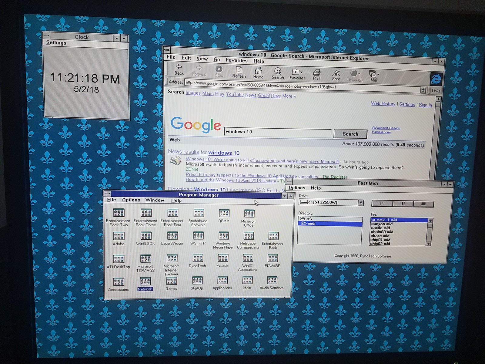Open the Images link on Google
This screenshot has width=485, height=364.
tap(193, 93)
